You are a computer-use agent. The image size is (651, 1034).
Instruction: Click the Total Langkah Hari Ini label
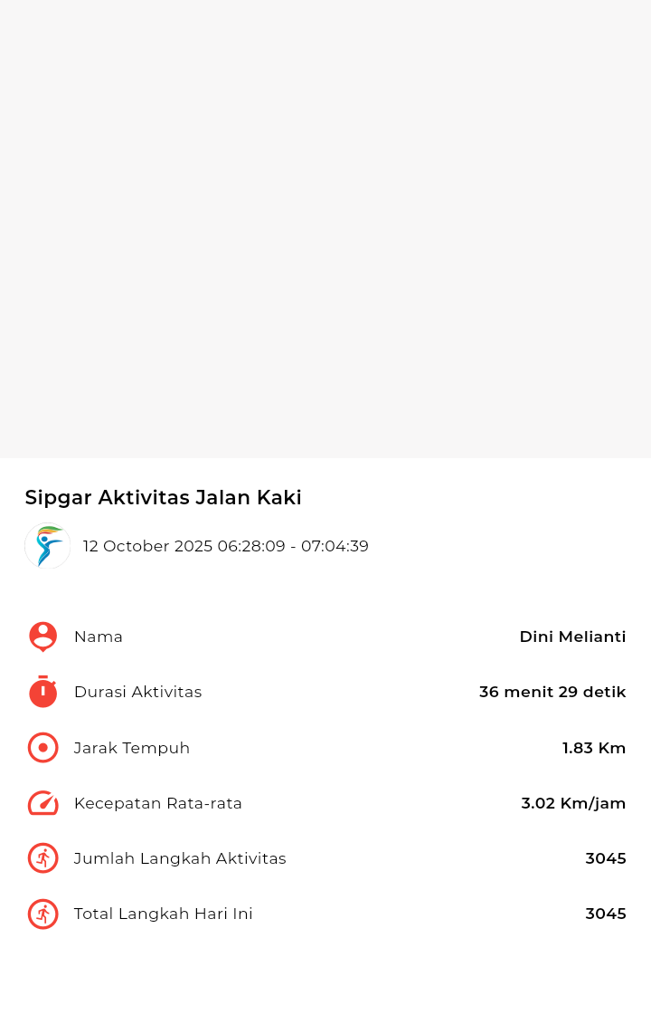pyautogui.click(x=163, y=914)
